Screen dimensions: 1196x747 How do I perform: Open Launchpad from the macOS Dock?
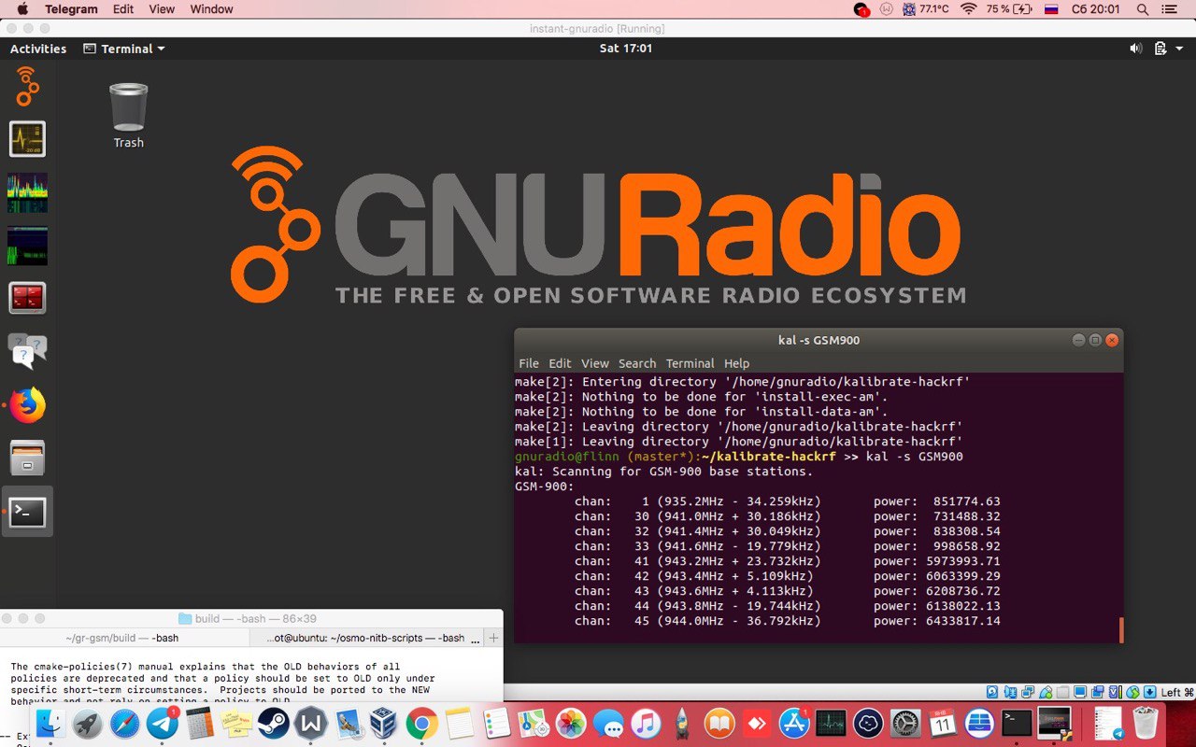click(x=87, y=724)
